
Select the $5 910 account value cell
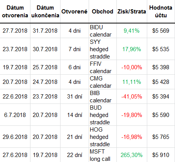[x=161, y=155]
